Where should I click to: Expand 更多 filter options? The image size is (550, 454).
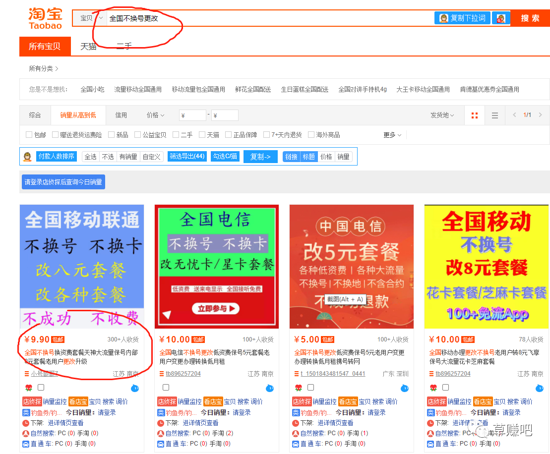pos(392,135)
